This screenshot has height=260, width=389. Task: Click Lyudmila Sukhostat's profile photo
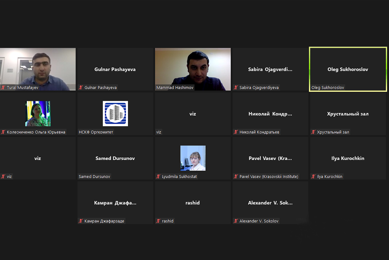(x=193, y=158)
